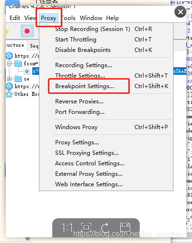Select the 1:1 actual size icon
192x243 pixels.
point(67,228)
